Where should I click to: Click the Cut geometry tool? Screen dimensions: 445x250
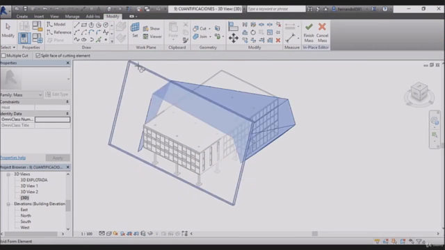click(x=200, y=28)
